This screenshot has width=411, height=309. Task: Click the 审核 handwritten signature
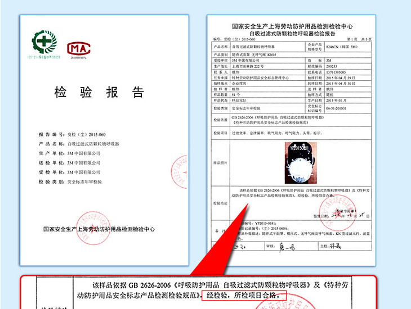[287, 246]
